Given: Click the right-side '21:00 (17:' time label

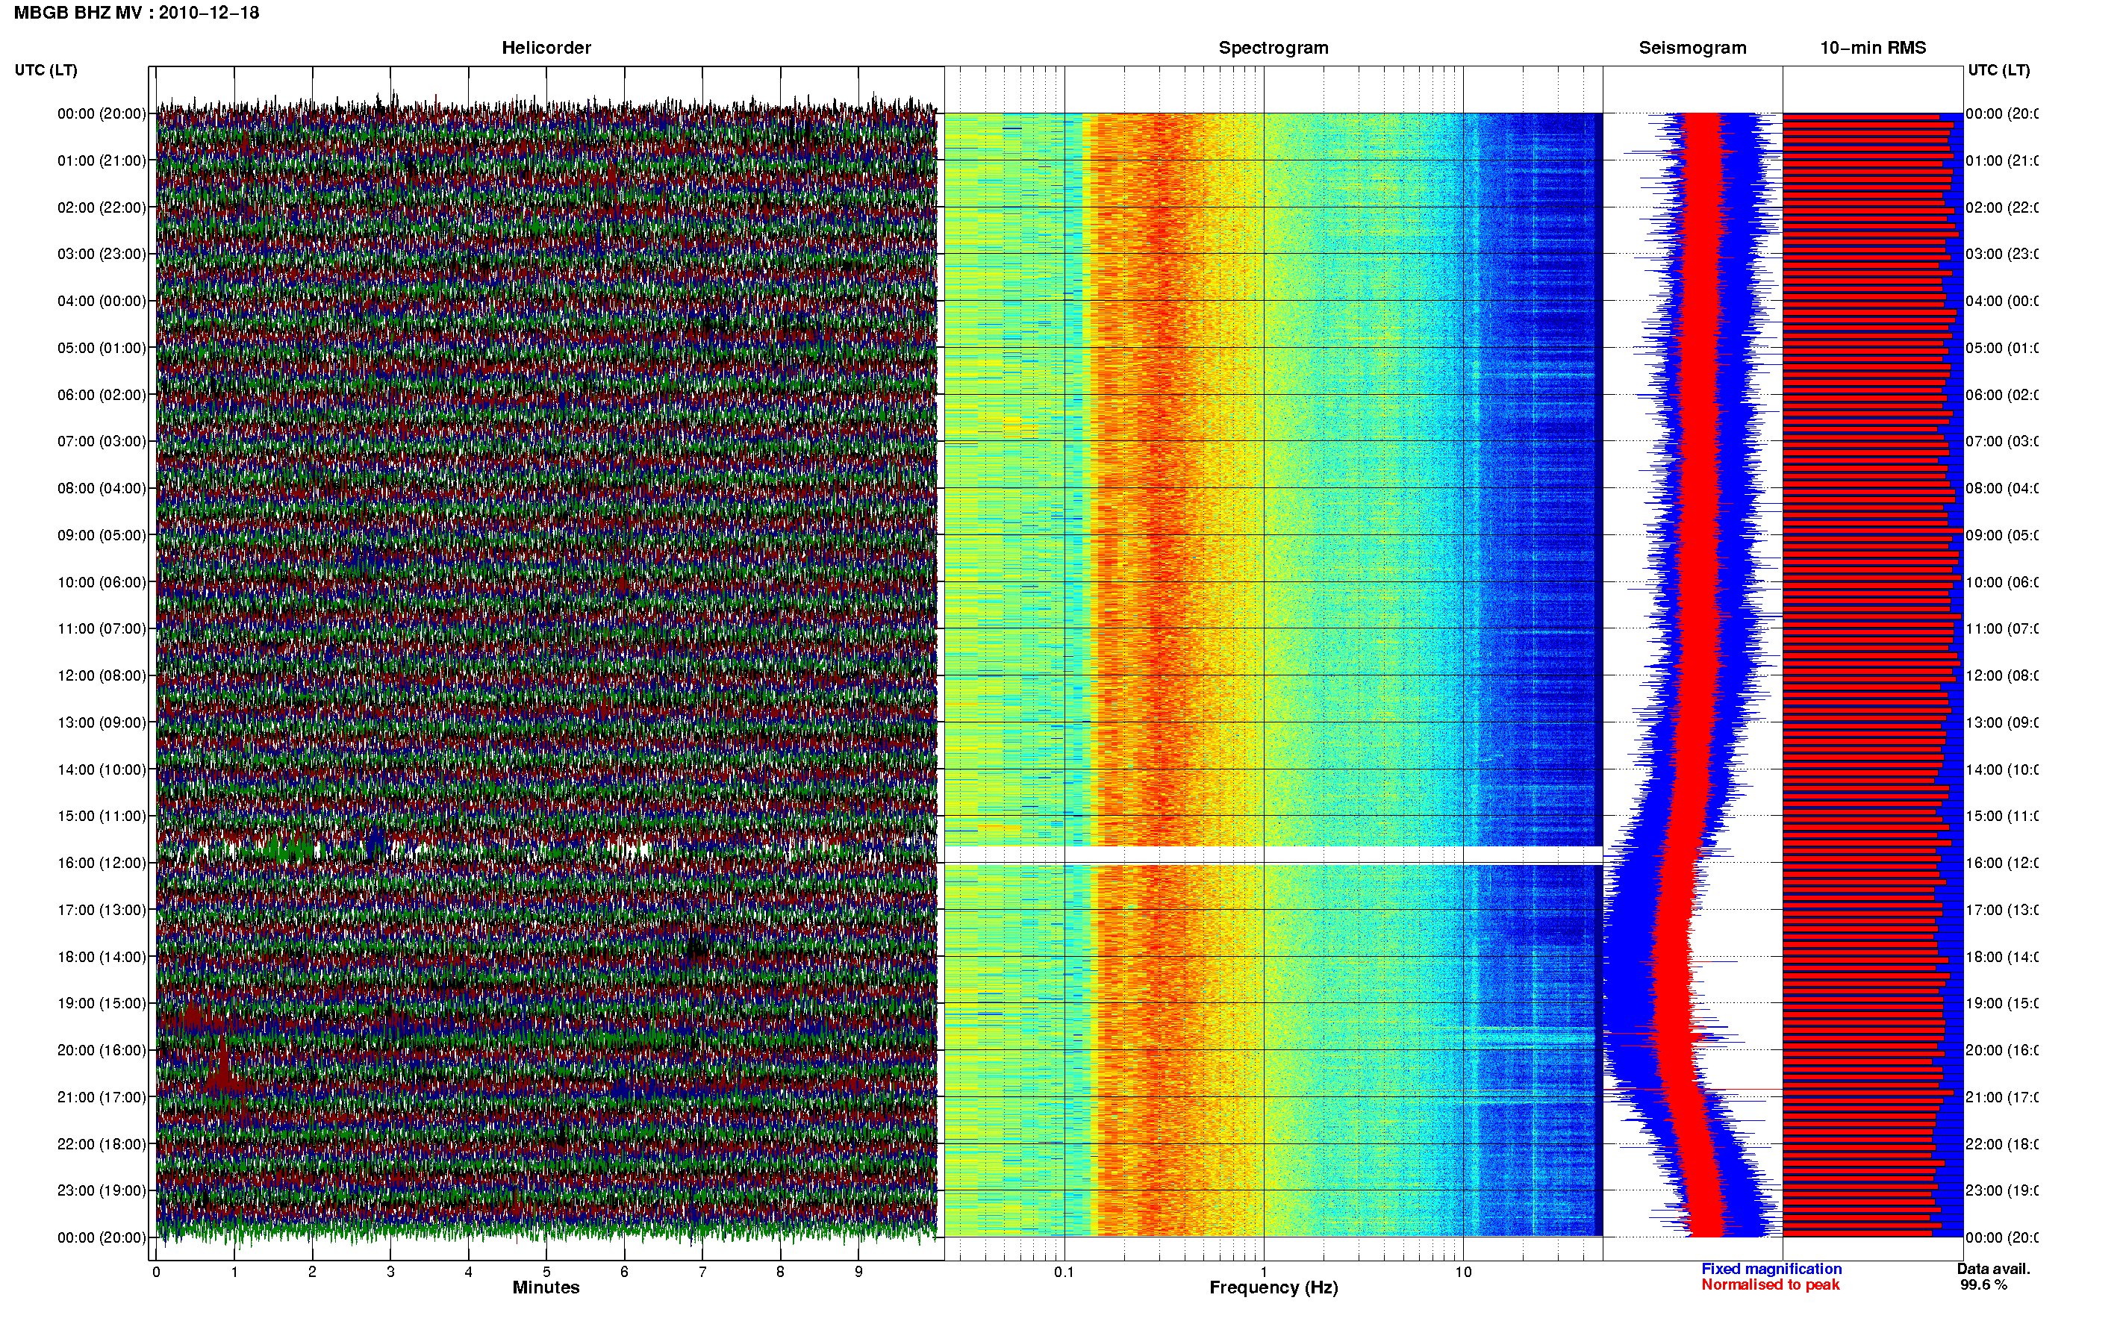Looking at the screenshot, I should [2002, 1097].
